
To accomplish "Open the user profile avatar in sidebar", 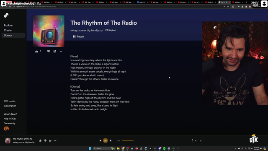I will (x=6, y=128).
